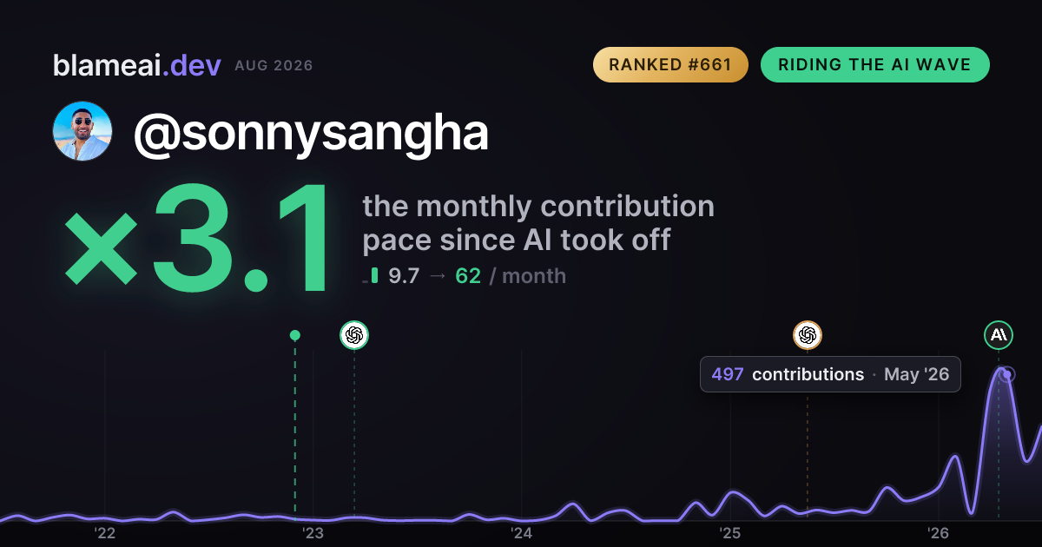1042x547 pixels.
Task: Click the RIDING THE AI WAVE badge
Action: pos(875,65)
